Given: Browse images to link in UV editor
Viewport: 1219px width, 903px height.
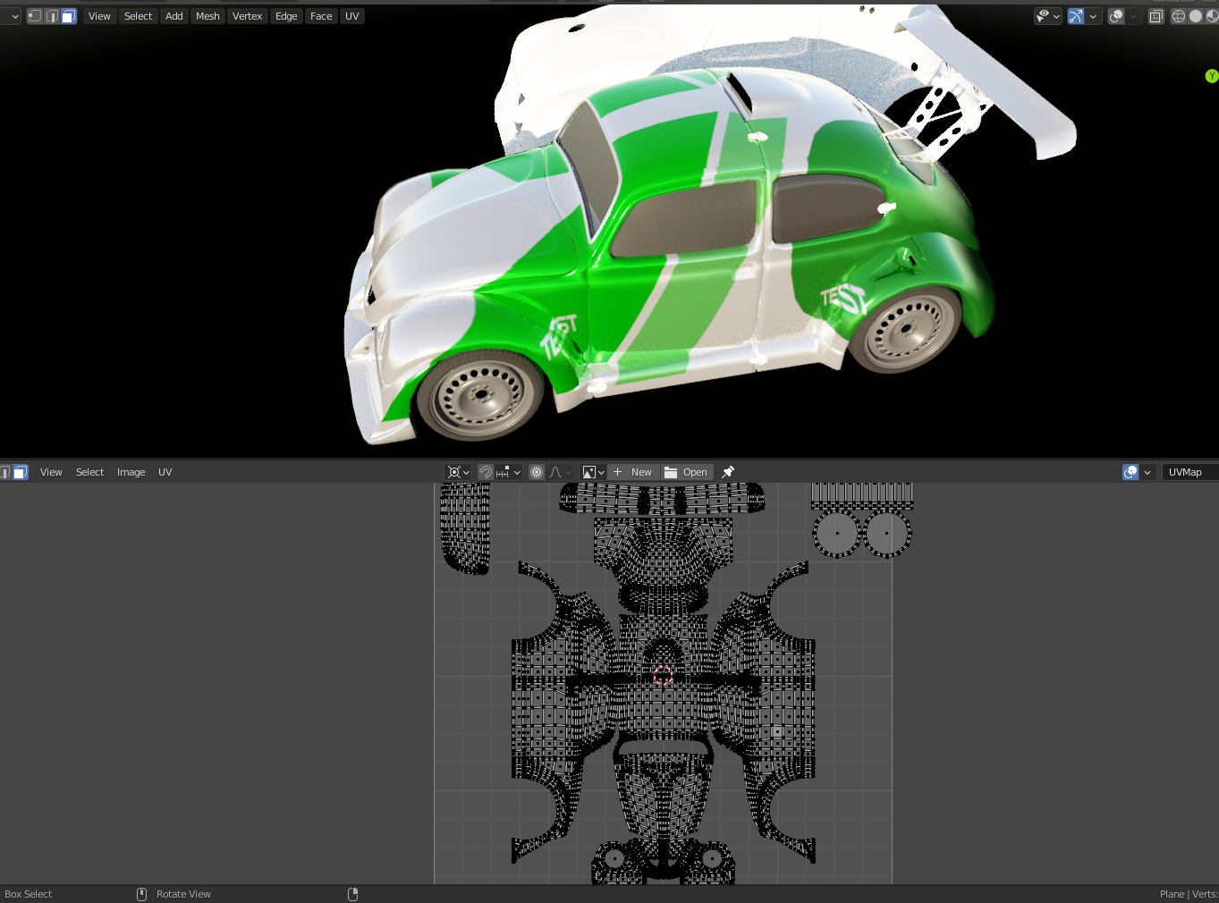Looking at the screenshot, I should (593, 472).
